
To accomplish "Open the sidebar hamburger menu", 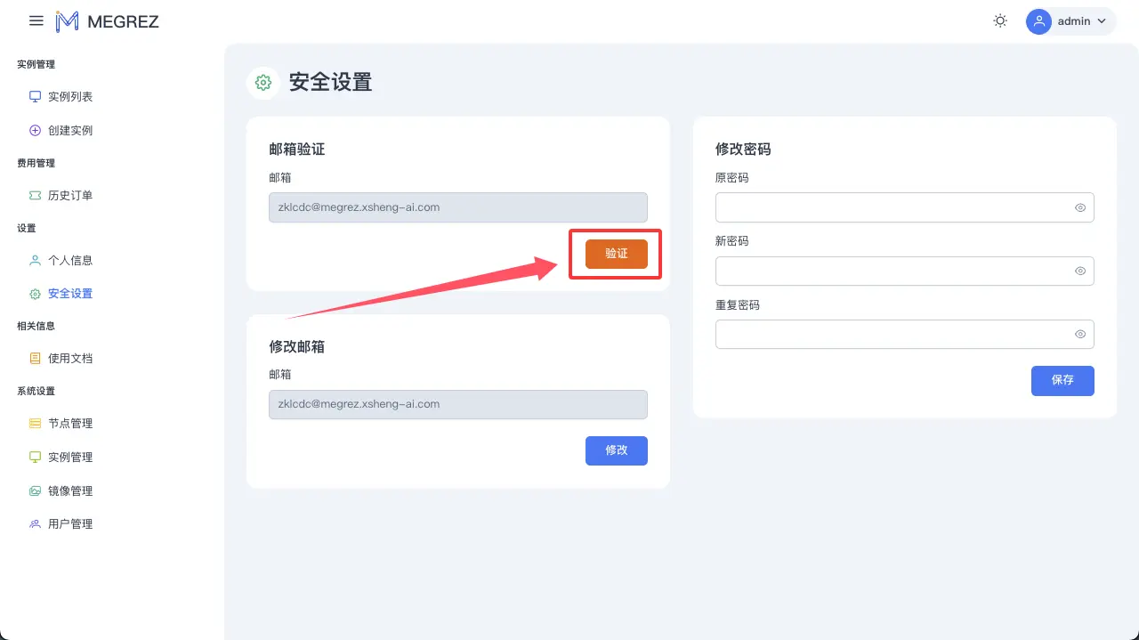I will [x=36, y=20].
